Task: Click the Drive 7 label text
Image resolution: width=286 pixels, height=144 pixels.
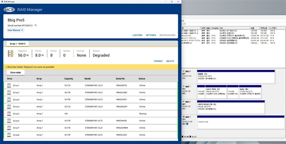Action: pyautogui.click(x=16, y=128)
